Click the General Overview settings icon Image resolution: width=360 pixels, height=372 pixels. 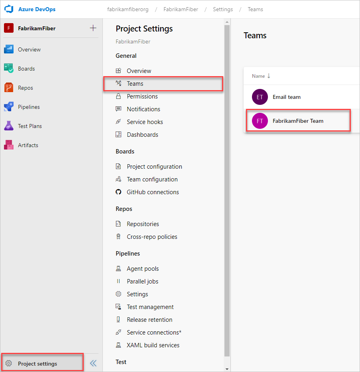[x=118, y=71]
